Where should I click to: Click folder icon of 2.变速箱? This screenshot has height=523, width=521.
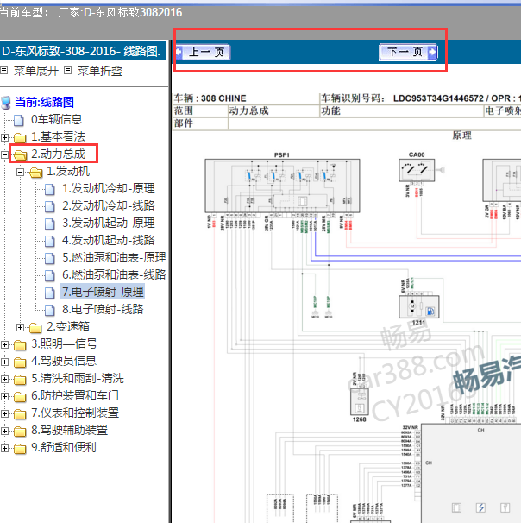35,328
